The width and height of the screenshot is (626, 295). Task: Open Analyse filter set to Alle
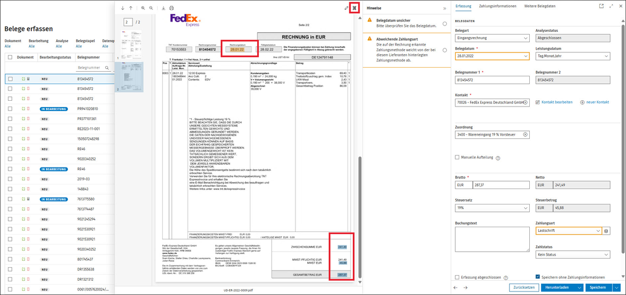point(59,46)
